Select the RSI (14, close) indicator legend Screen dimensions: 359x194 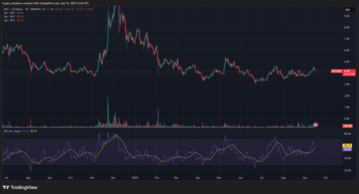pos(12,131)
